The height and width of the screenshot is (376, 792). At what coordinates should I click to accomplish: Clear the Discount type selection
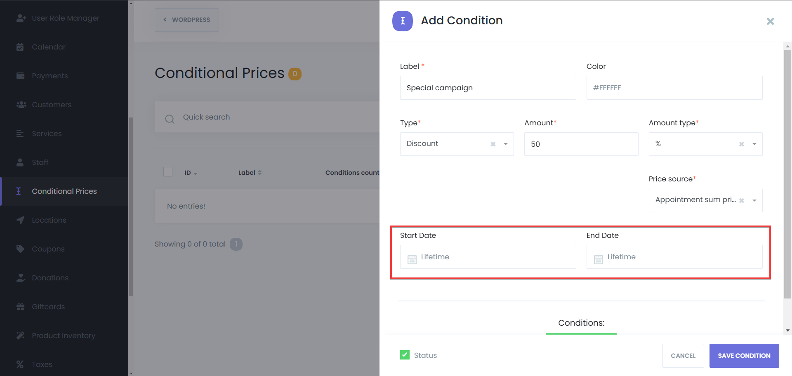coord(493,144)
